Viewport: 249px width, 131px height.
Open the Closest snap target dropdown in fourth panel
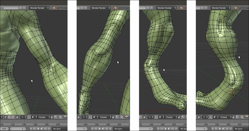[x=225, y=117]
